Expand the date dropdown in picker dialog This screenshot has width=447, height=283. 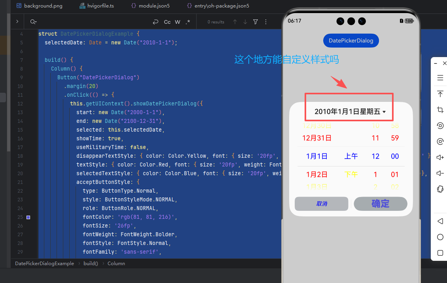point(384,112)
